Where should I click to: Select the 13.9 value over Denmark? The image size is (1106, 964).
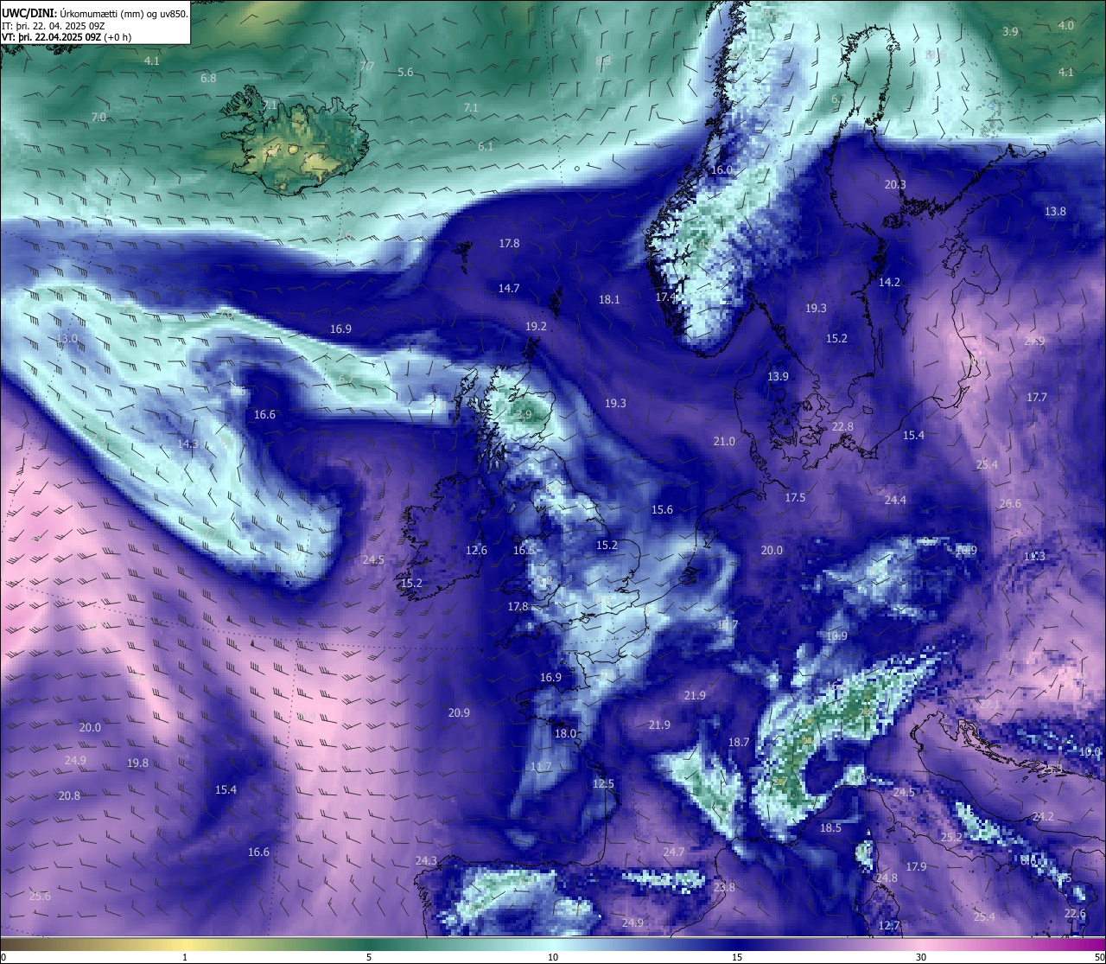click(778, 377)
